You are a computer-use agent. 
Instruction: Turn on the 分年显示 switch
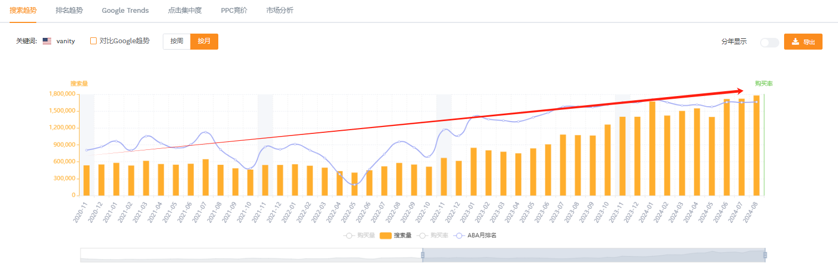click(770, 42)
